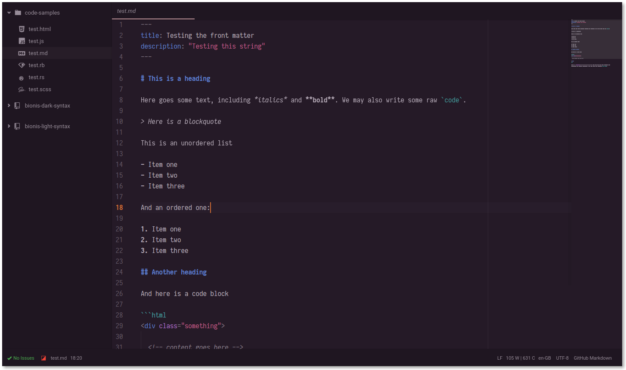The height and width of the screenshot is (370, 626).
Task: Open test.html from the tree view
Action: (x=40, y=29)
